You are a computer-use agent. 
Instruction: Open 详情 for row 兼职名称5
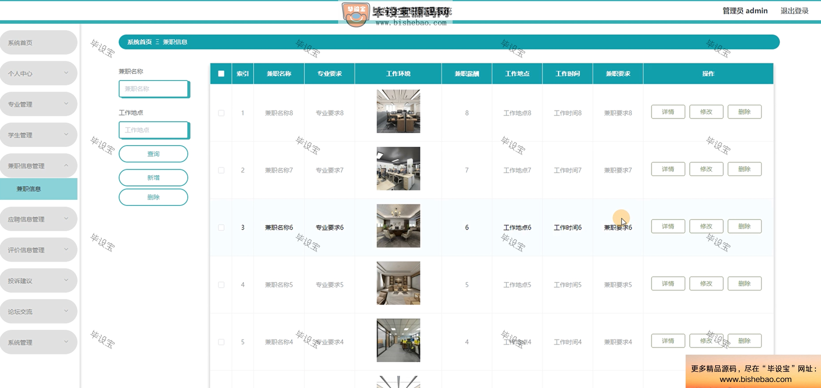pyautogui.click(x=668, y=284)
